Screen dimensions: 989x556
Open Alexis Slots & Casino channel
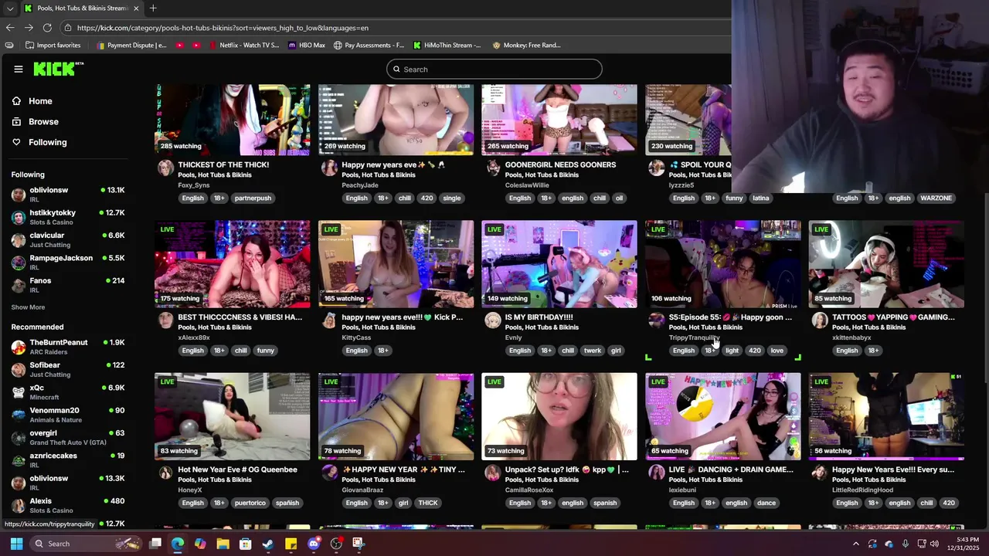point(68,506)
